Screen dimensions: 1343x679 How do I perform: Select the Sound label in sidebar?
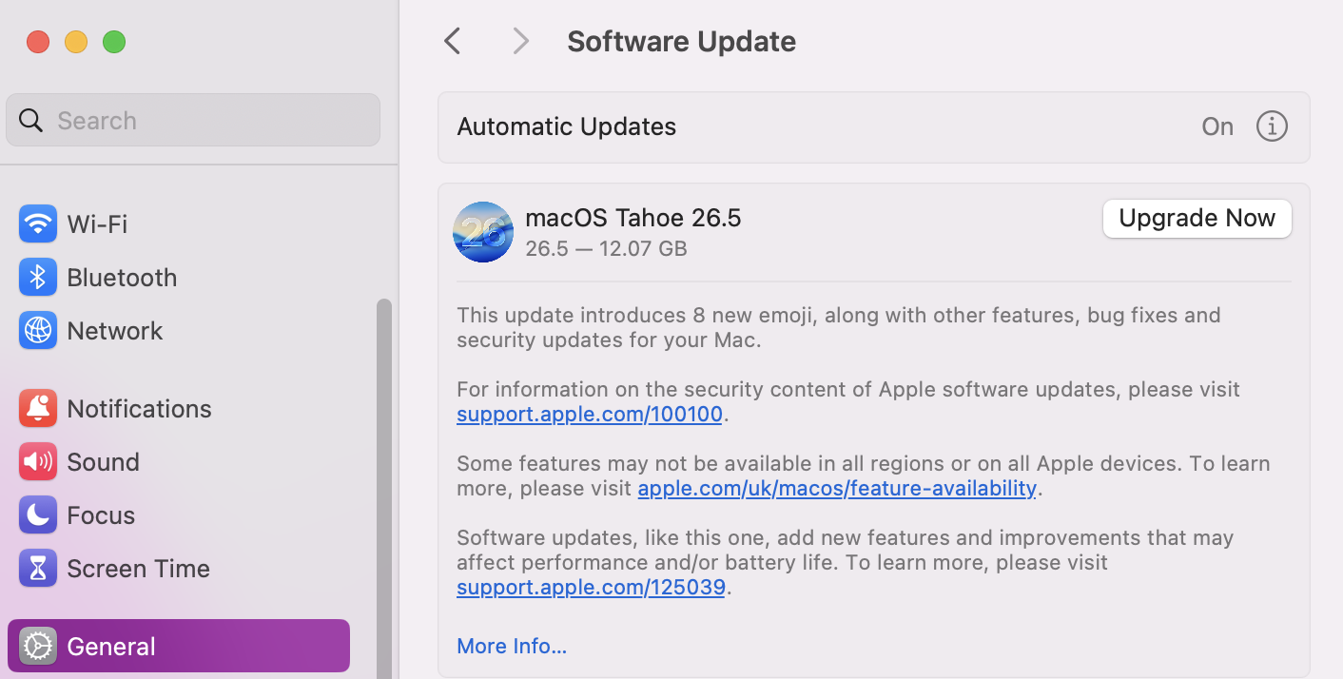click(x=104, y=462)
